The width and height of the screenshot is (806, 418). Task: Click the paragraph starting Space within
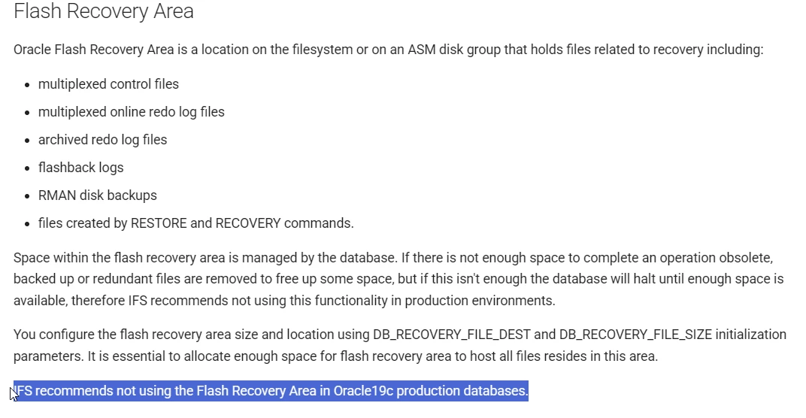point(398,279)
